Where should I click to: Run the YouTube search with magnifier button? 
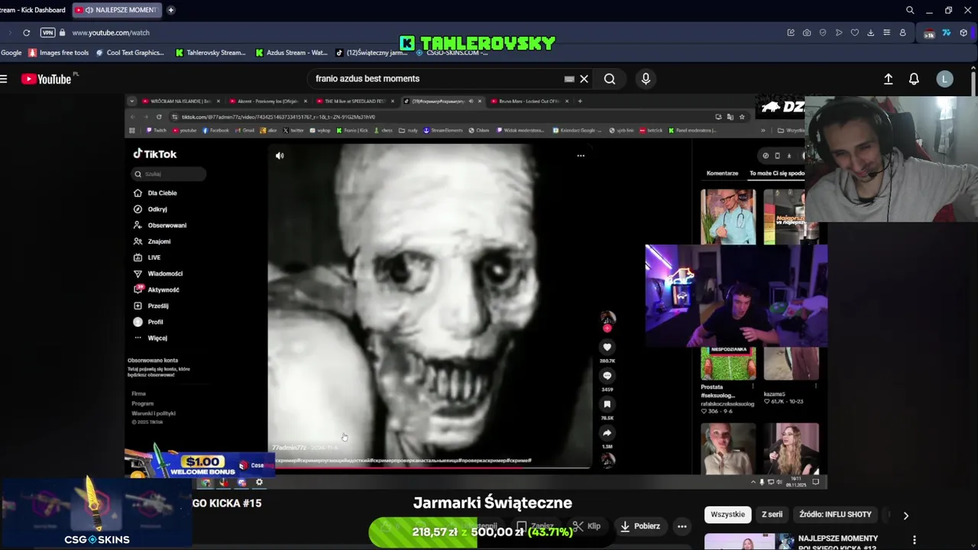point(610,79)
